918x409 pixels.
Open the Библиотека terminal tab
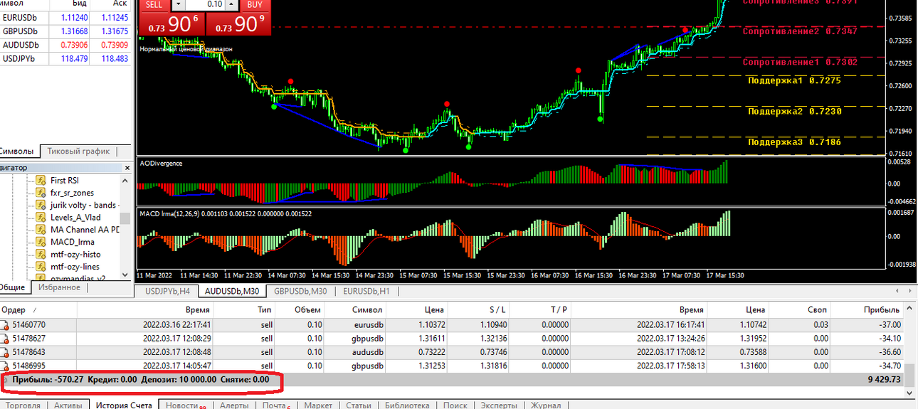point(407,405)
